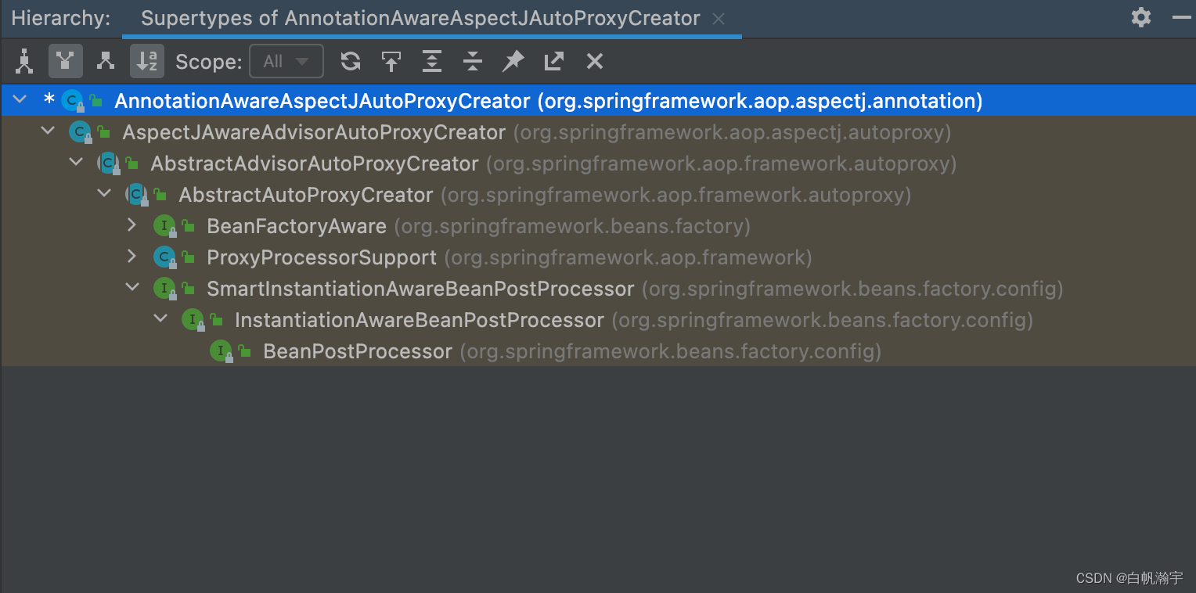Click green lock icon beside BeanFactoryAware
Image resolution: width=1196 pixels, height=593 pixels.
point(188,226)
